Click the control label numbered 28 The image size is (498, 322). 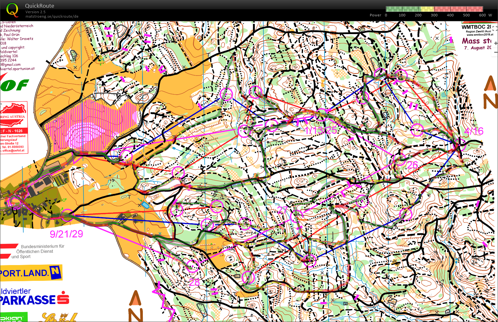coord(194,282)
